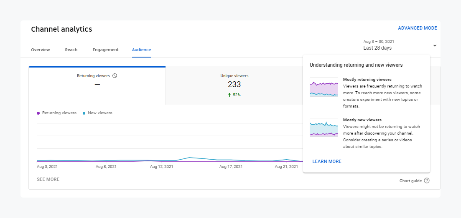Click the Chart guide label
This screenshot has height=218, width=461.
410,180
